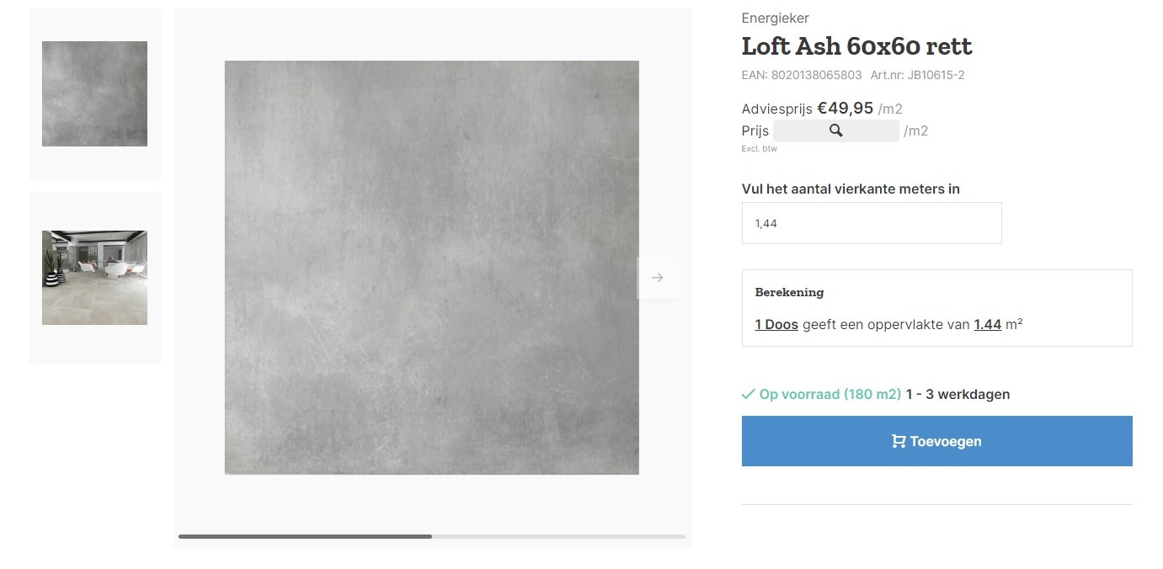Click the "Op voorraad (180 m2)" stock text
1163x569 pixels.
tap(830, 394)
